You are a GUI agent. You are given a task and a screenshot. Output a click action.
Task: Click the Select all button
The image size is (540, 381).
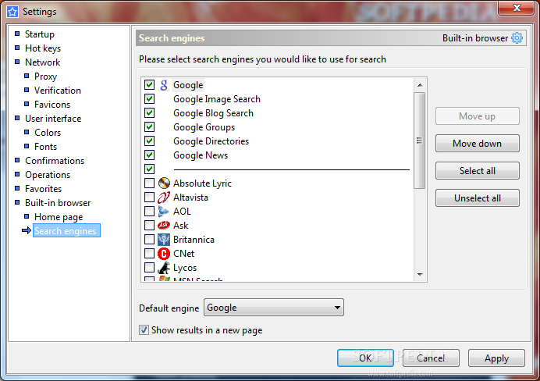(x=478, y=170)
